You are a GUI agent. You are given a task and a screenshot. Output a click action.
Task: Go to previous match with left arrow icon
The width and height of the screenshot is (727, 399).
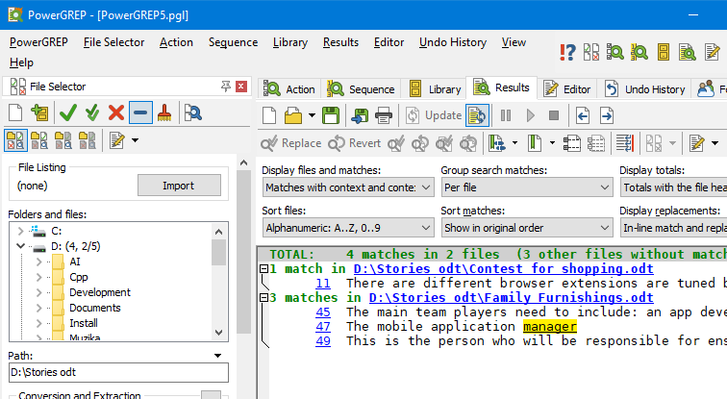(583, 115)
